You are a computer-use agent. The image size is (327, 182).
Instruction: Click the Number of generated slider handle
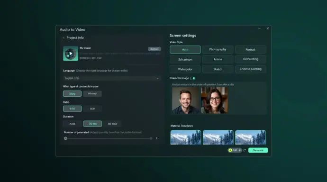click(x=65, y=138)
